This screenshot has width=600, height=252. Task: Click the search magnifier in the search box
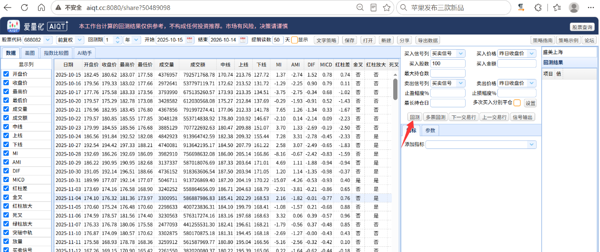click(404, 8)
